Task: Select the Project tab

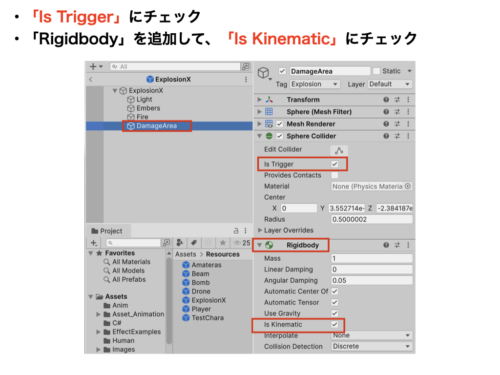Action: pyautogui.click(x=107, y=231)
